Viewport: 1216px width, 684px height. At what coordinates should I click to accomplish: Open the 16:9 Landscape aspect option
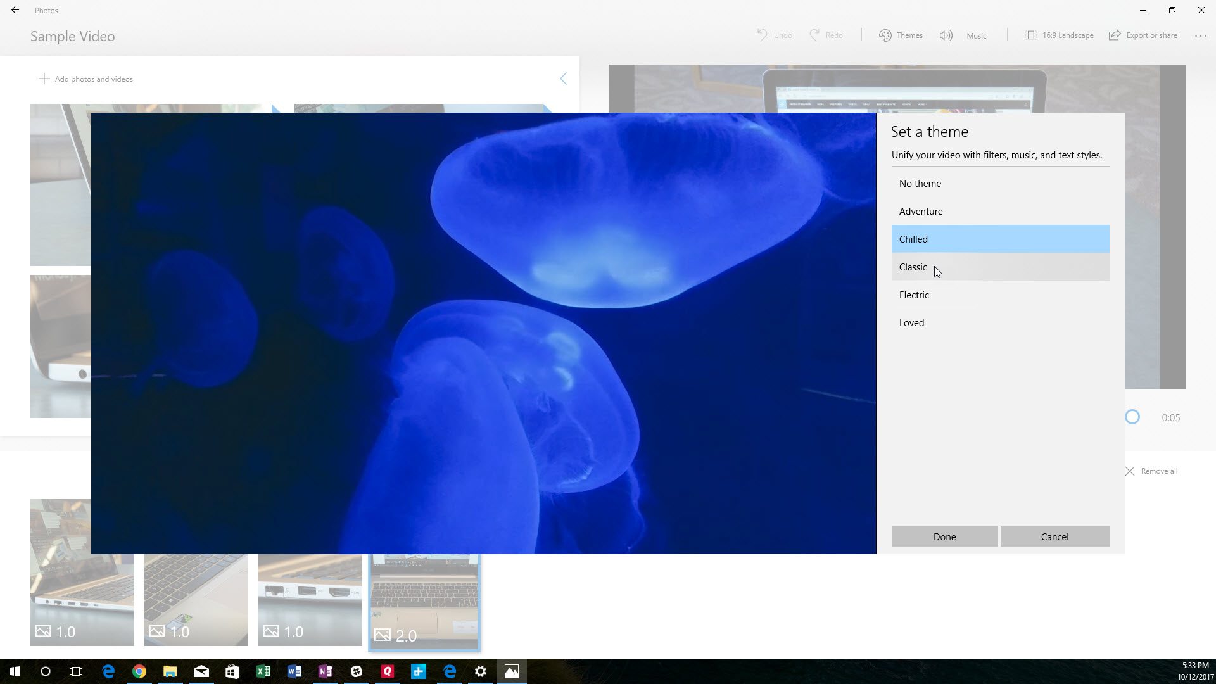click(x=1059, y=35)
